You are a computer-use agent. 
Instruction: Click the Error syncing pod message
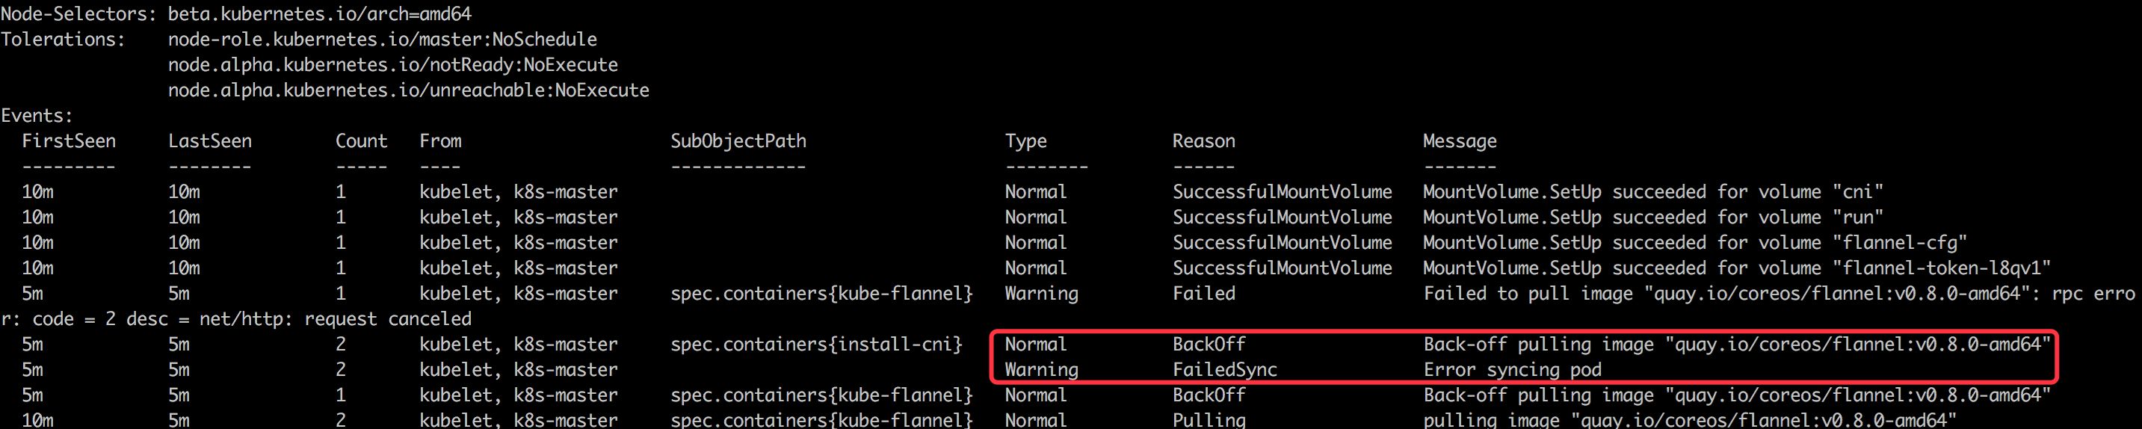(x=1512, y=369)
